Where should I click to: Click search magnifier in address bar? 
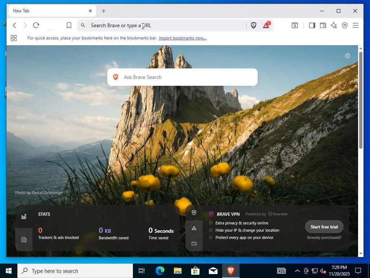tap(83, 25)
